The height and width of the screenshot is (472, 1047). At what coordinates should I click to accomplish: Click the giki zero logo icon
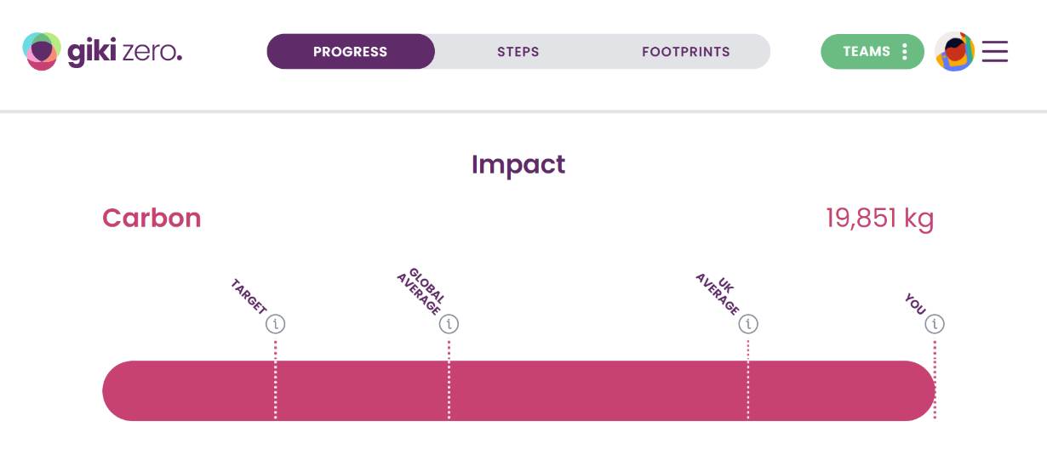pos(42,52)
